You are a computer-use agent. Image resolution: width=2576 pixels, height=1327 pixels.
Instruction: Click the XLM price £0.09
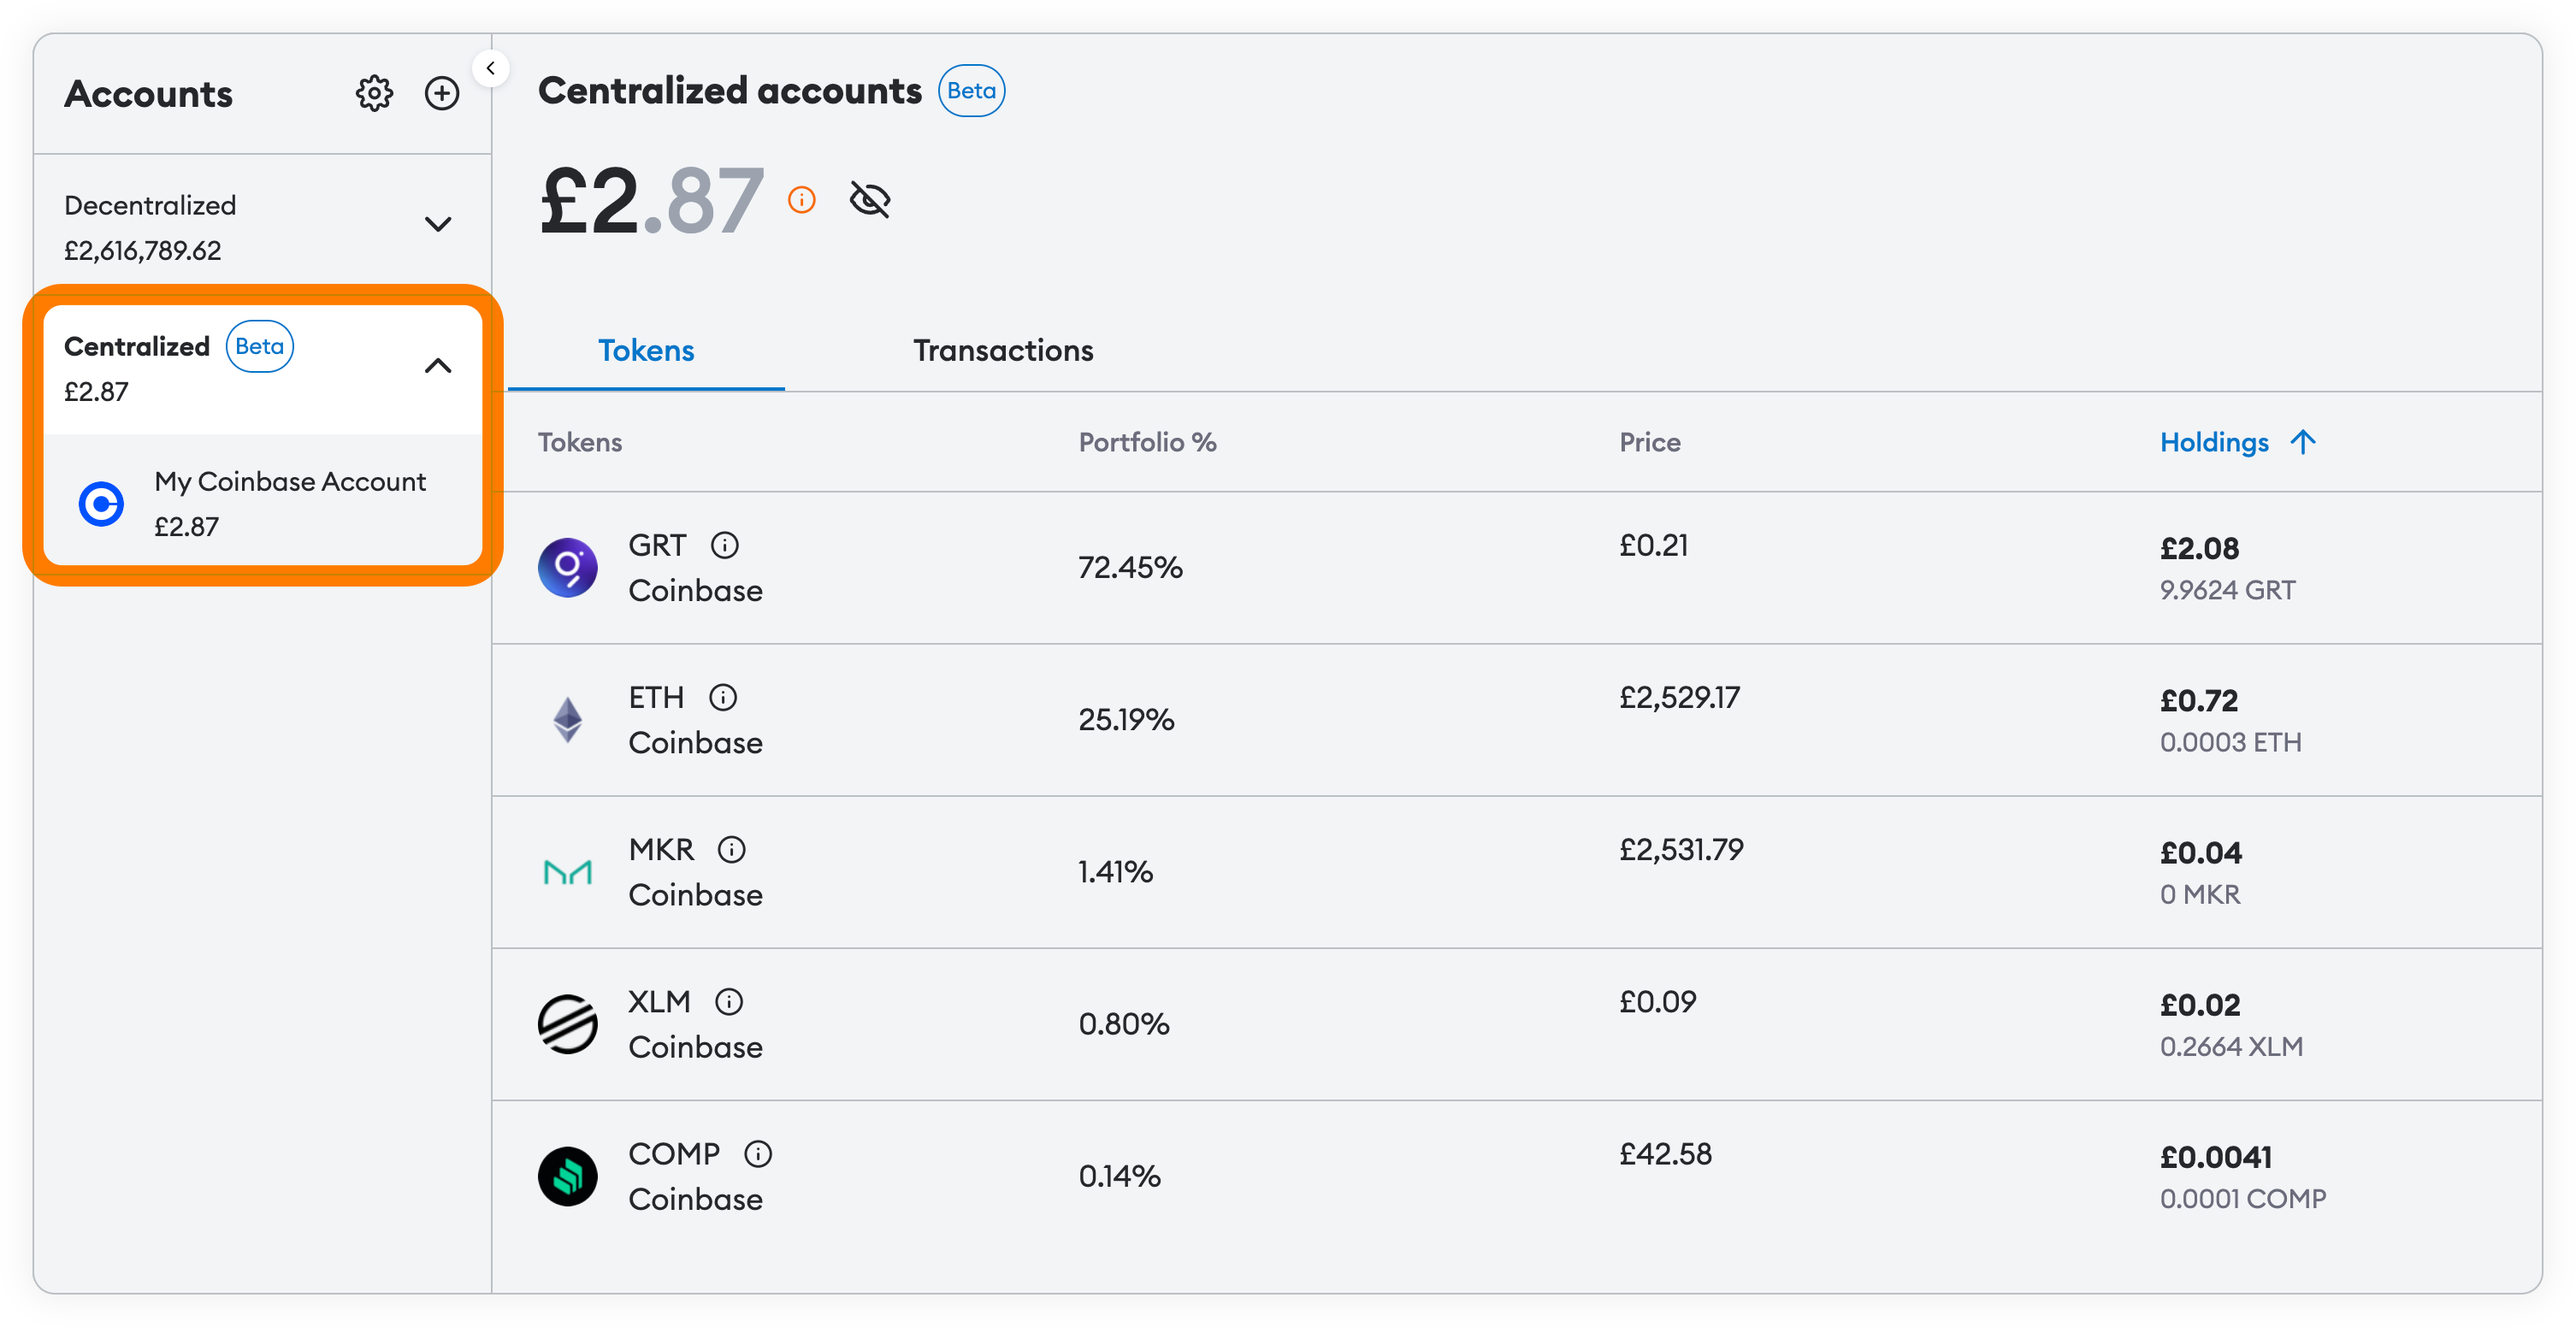click(x=1657, y=1001)
